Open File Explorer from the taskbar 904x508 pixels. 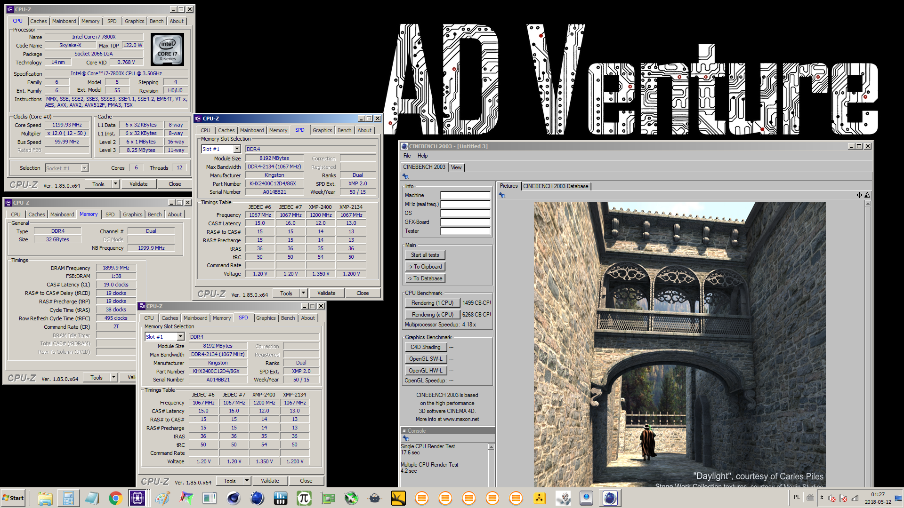point(45,498)
